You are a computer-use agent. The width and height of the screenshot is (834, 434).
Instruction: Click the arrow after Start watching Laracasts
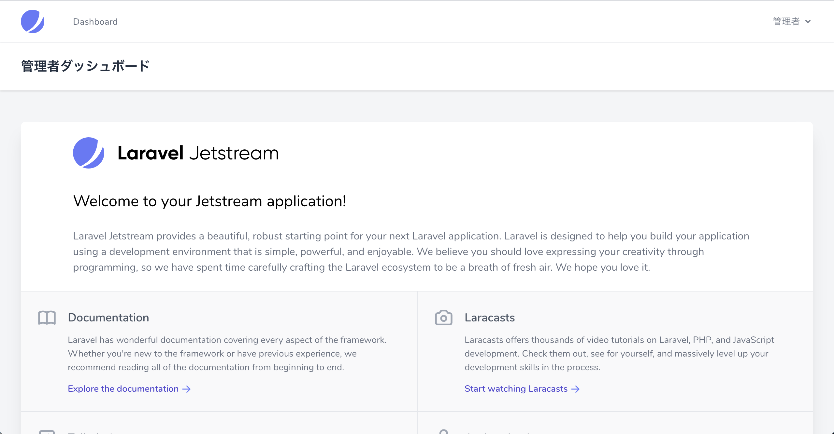pos(576,389)
